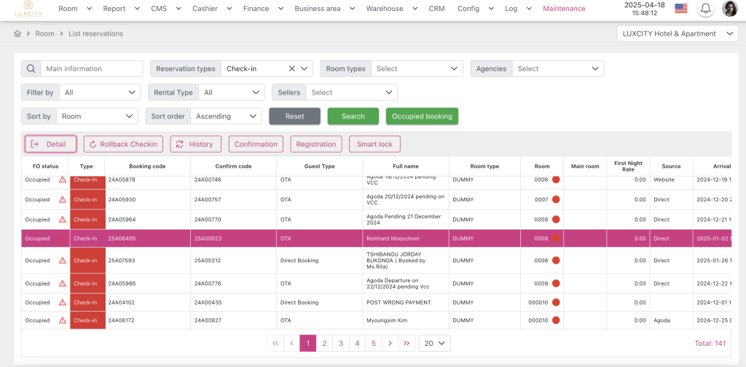Click the US flag language icon
Image resolution: width=746 pixels, height=367 pixels.
[x=680, y=9]
